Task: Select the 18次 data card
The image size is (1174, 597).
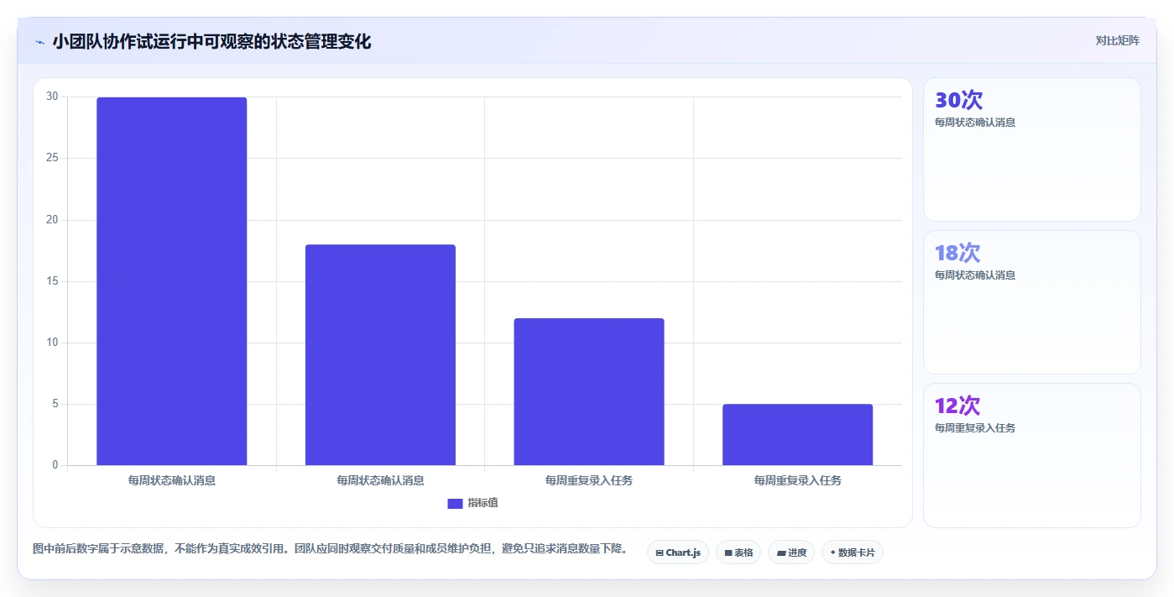Action: click(x=1031, y=302)
